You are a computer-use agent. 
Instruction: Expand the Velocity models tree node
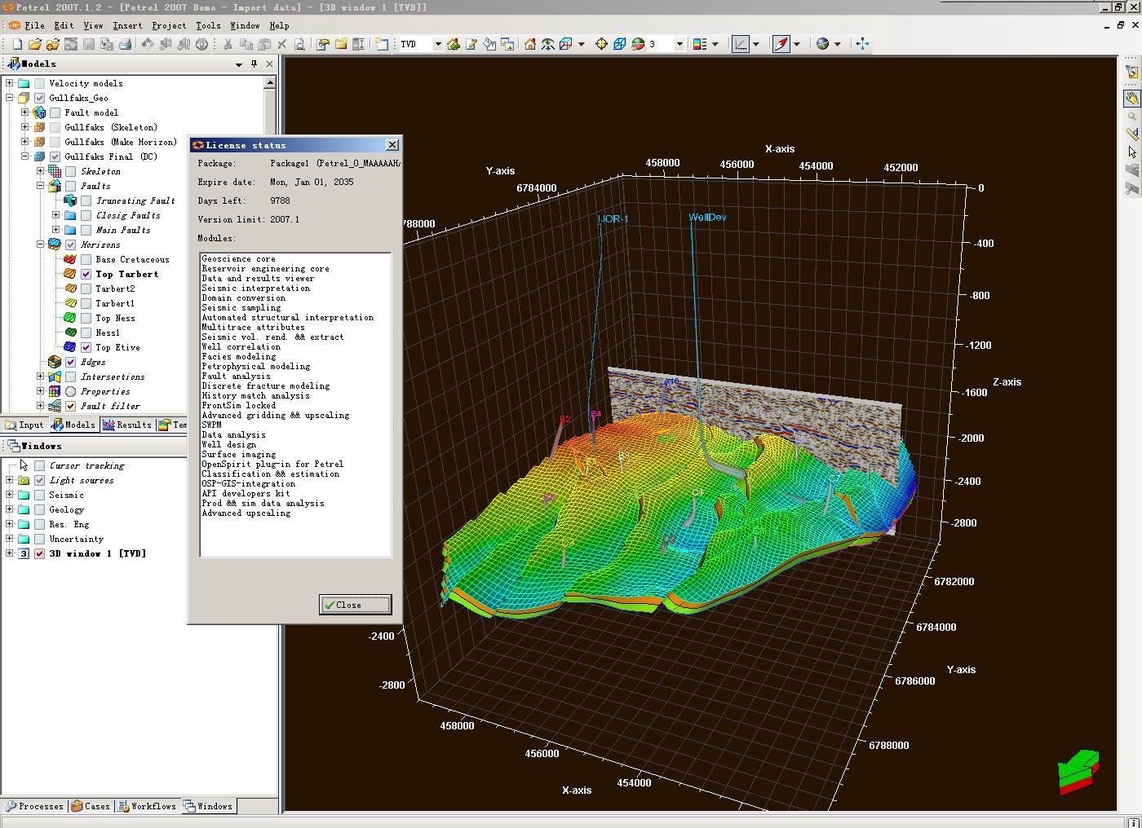9,83
